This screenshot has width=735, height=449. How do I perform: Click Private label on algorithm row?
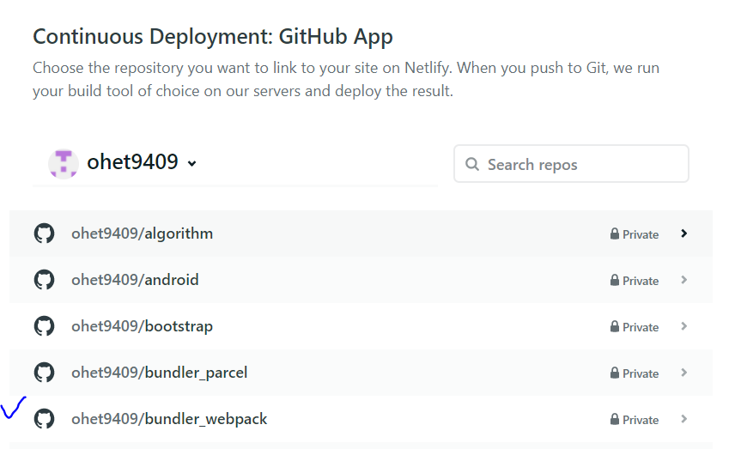click(641, 234)
